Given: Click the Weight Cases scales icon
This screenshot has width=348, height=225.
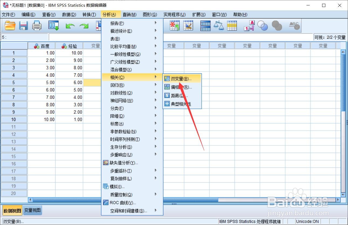Looking at the screenshot, I should click(x=219, y=26).
